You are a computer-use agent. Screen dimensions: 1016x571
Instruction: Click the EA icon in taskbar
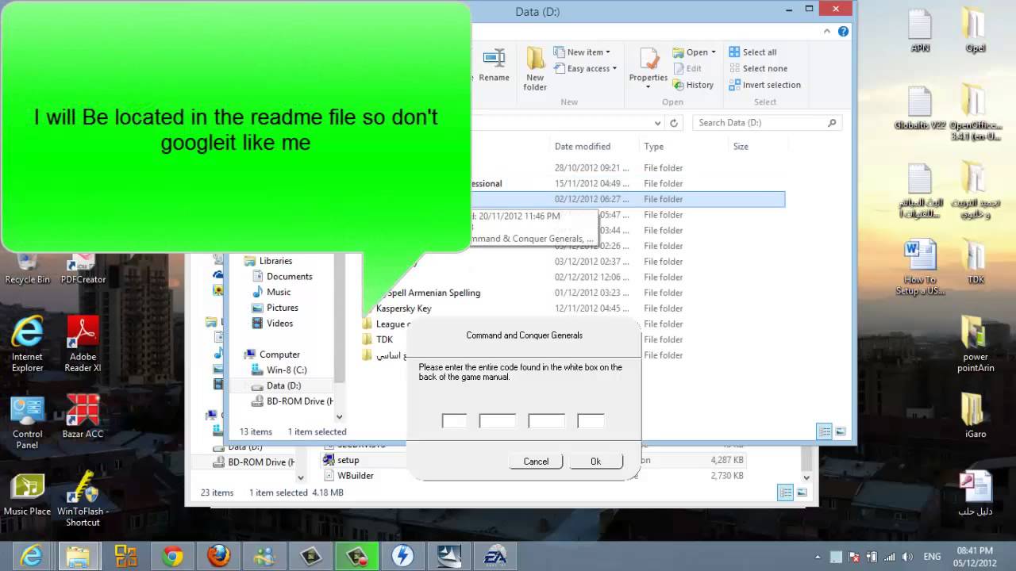495,556
